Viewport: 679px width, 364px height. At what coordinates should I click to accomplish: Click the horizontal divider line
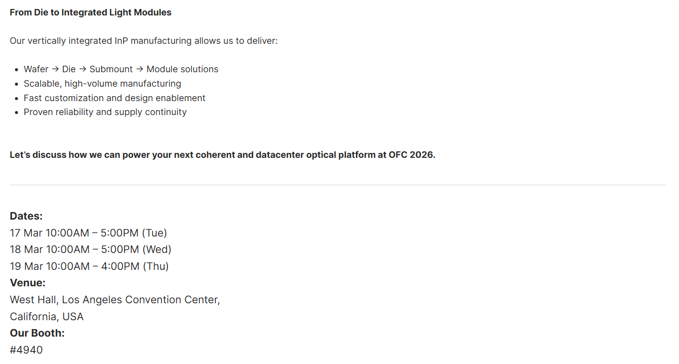[338, 185]
